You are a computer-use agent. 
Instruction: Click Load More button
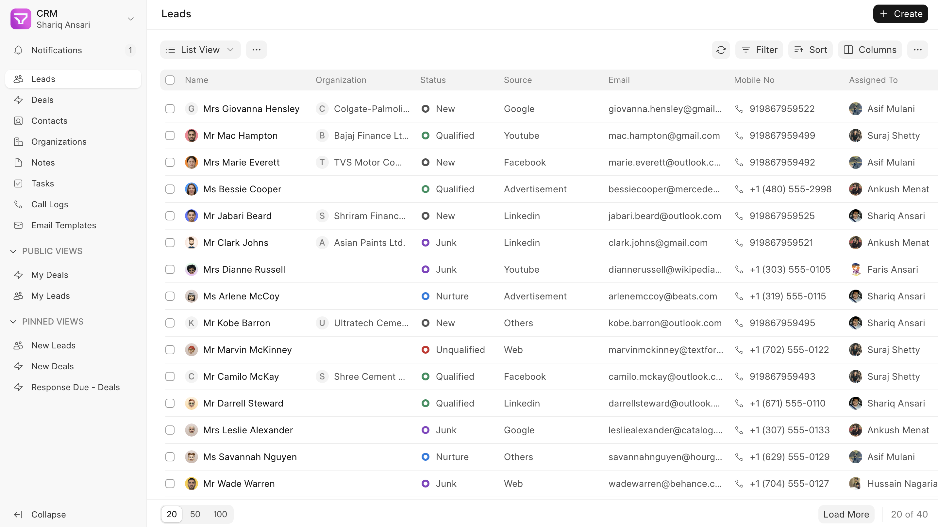tap(846, 514)
